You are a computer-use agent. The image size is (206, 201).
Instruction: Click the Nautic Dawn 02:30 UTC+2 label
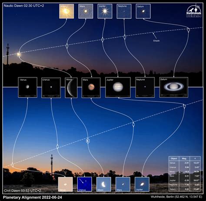[24, 6]
